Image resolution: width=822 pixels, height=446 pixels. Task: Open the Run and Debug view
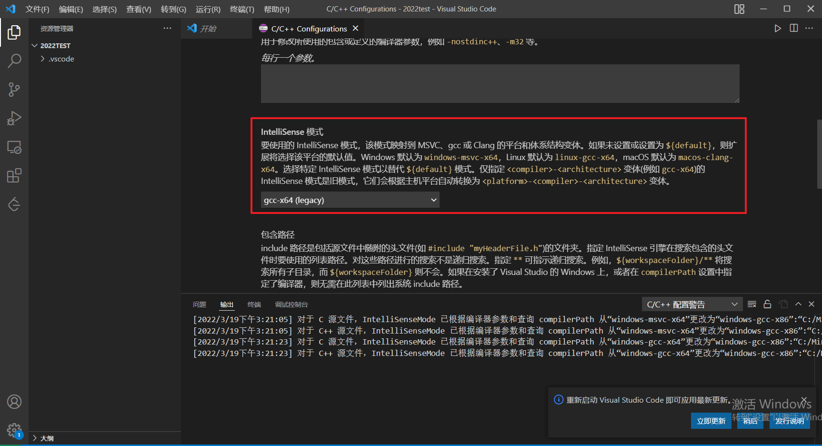click(x=14, y=118)
